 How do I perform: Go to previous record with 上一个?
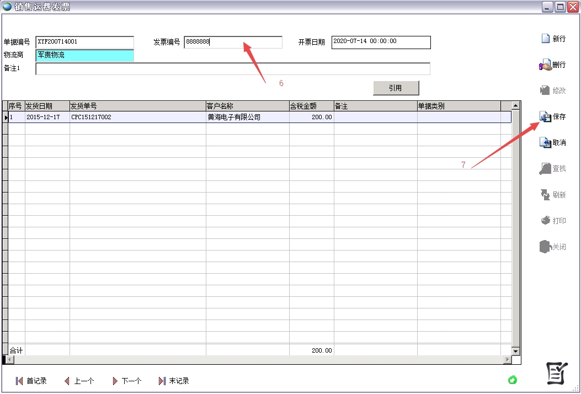79,381
